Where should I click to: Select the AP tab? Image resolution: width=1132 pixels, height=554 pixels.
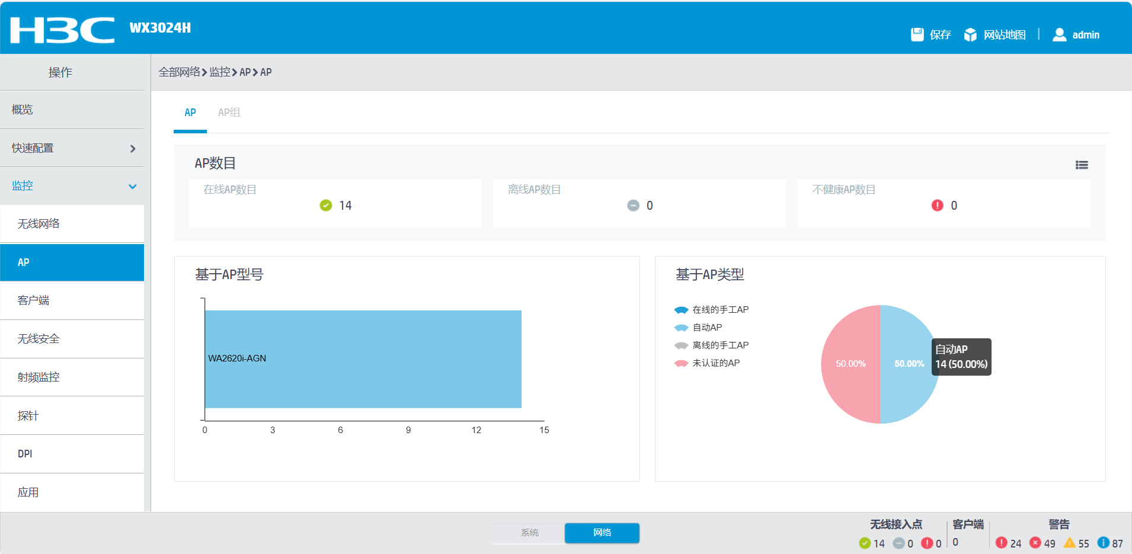pos(190,113)
